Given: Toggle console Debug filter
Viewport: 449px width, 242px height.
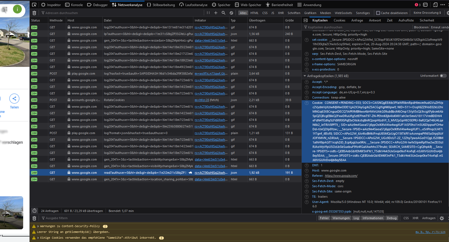Looking at the screenshot, I should tap(392, 218).
